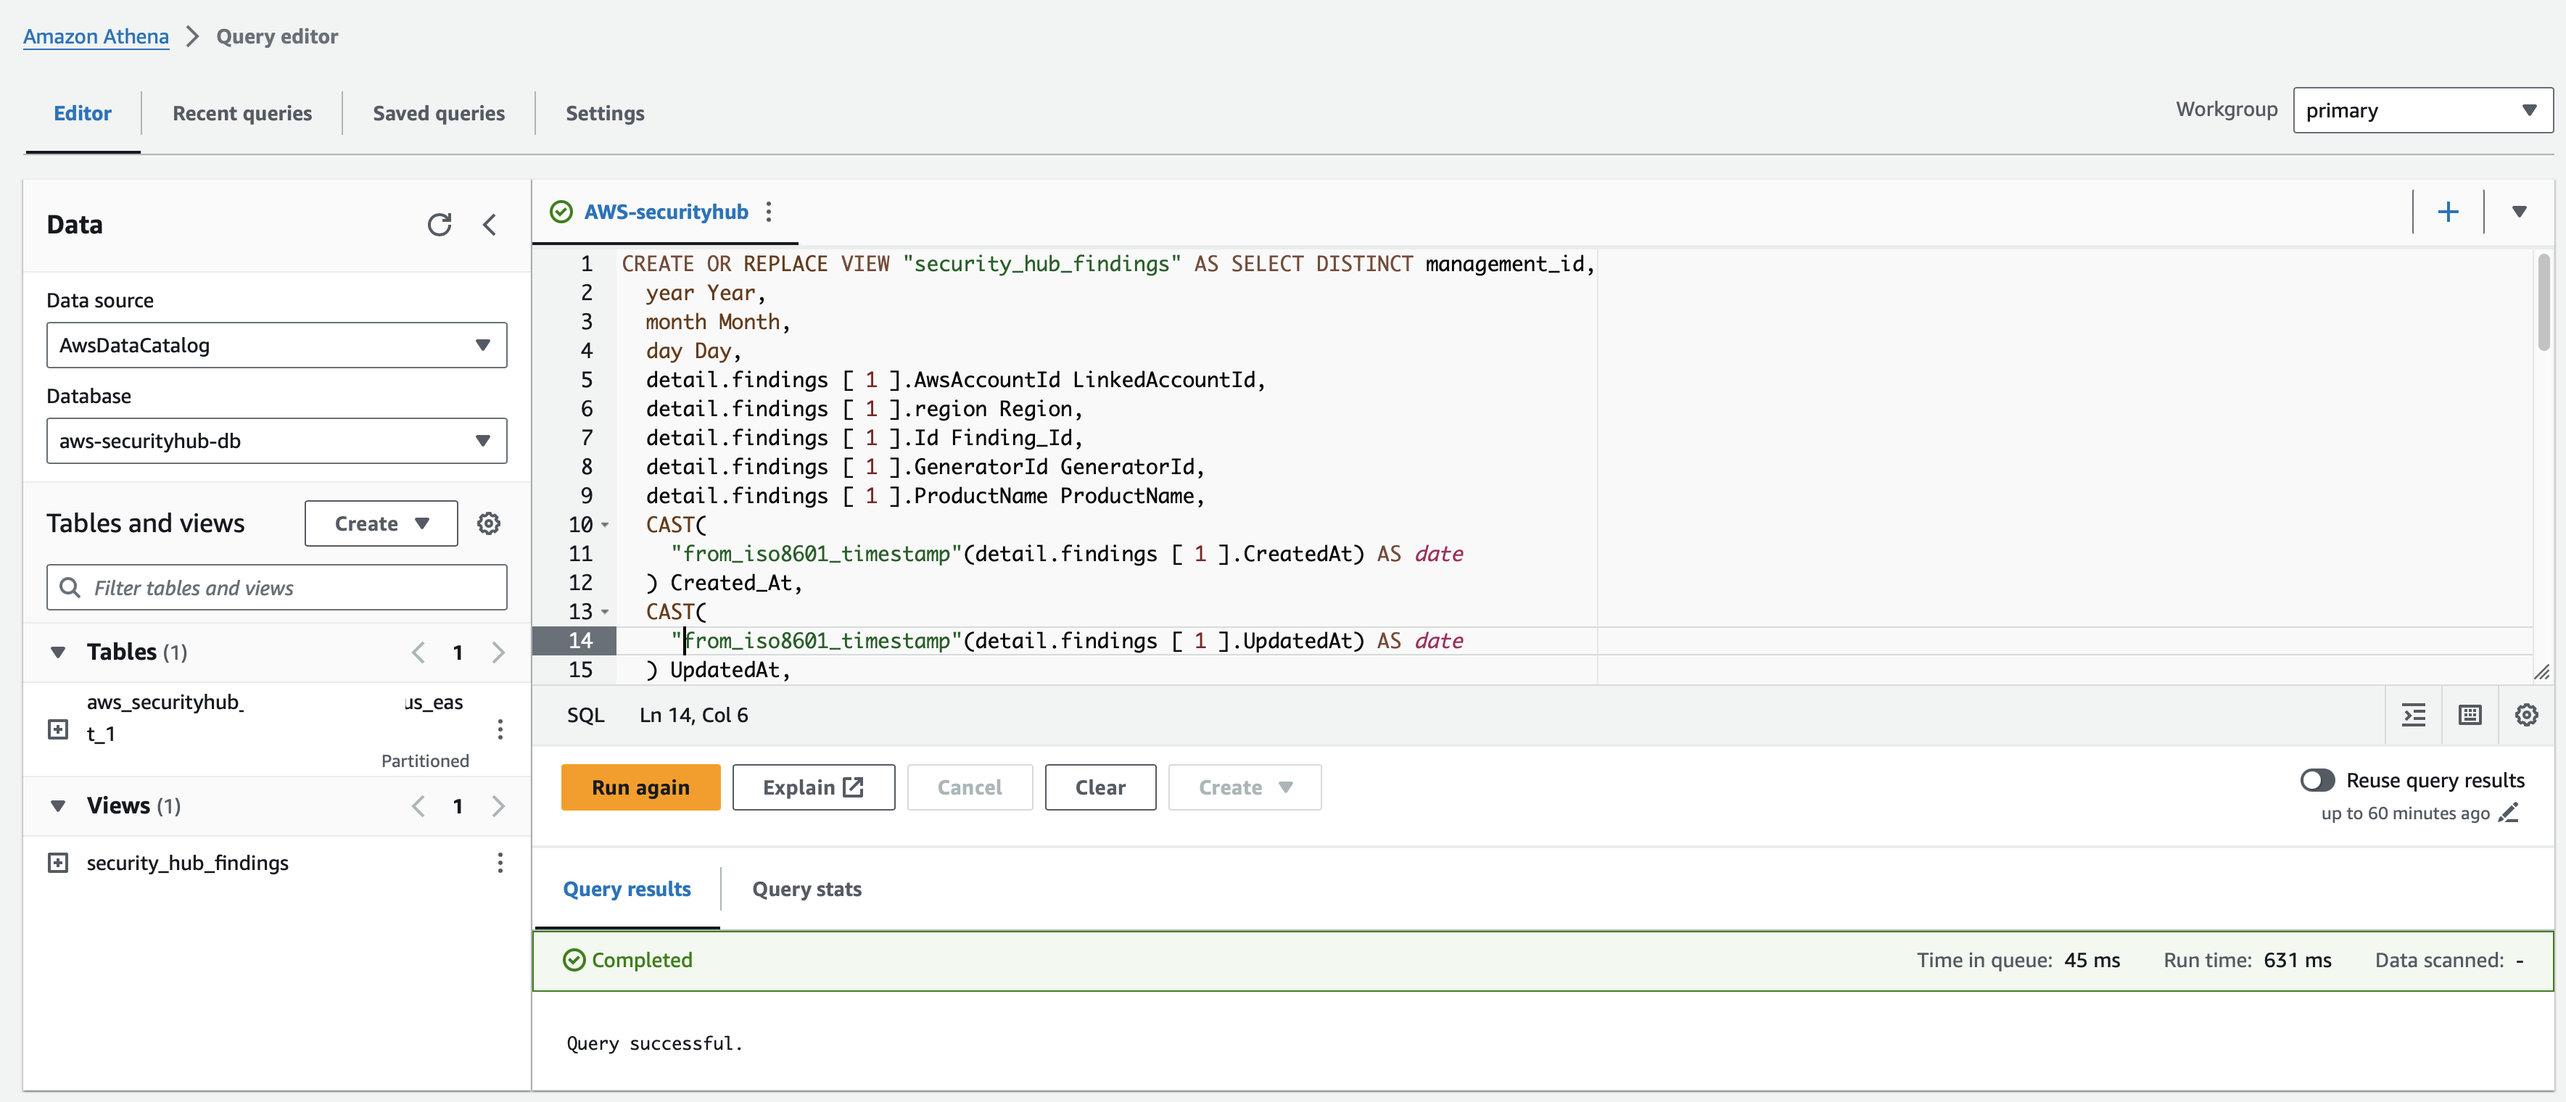Viewport: 2566px width, 1102px height.
Task: Collapse the Tables section
Action: click(59, 652)
